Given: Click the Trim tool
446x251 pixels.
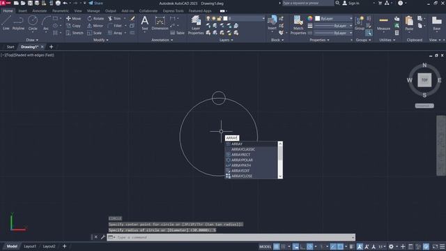Looking at the screenshot, I should tap(114, 19).
